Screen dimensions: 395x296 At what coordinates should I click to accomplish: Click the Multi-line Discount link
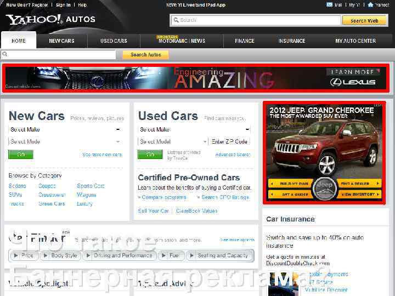point(326,290)
